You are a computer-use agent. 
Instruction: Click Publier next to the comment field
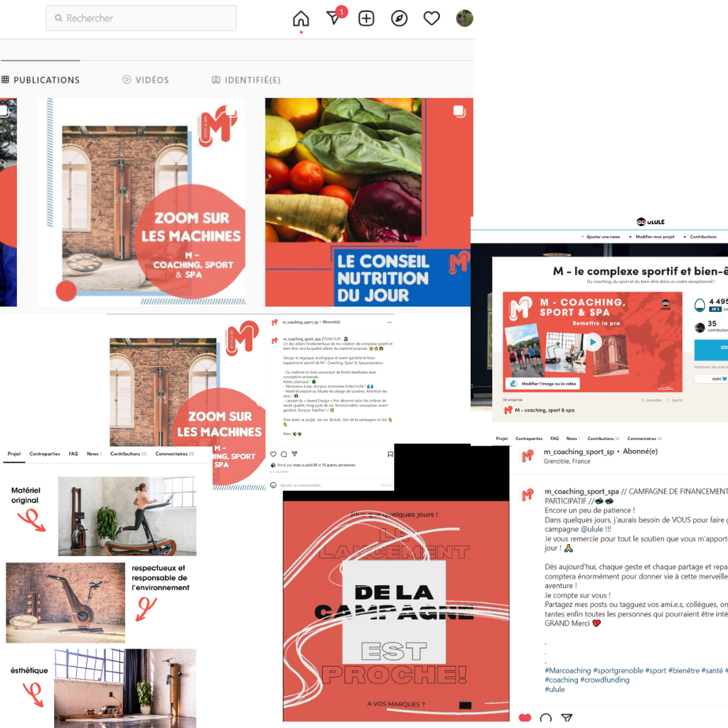click(387, 485)
